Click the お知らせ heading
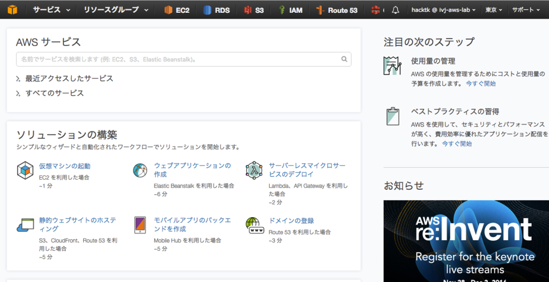The image size is (549, 282). [x=404, y=185]
